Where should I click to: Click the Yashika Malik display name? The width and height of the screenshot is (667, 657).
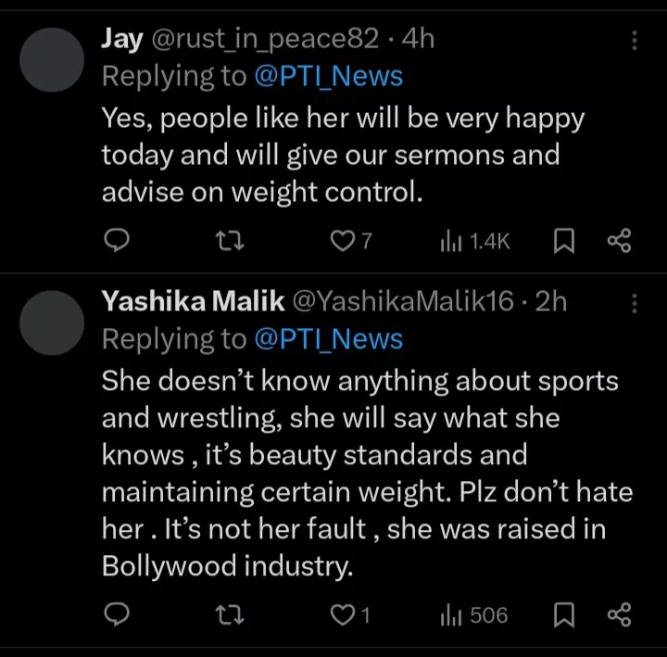(x=192, y=301)
